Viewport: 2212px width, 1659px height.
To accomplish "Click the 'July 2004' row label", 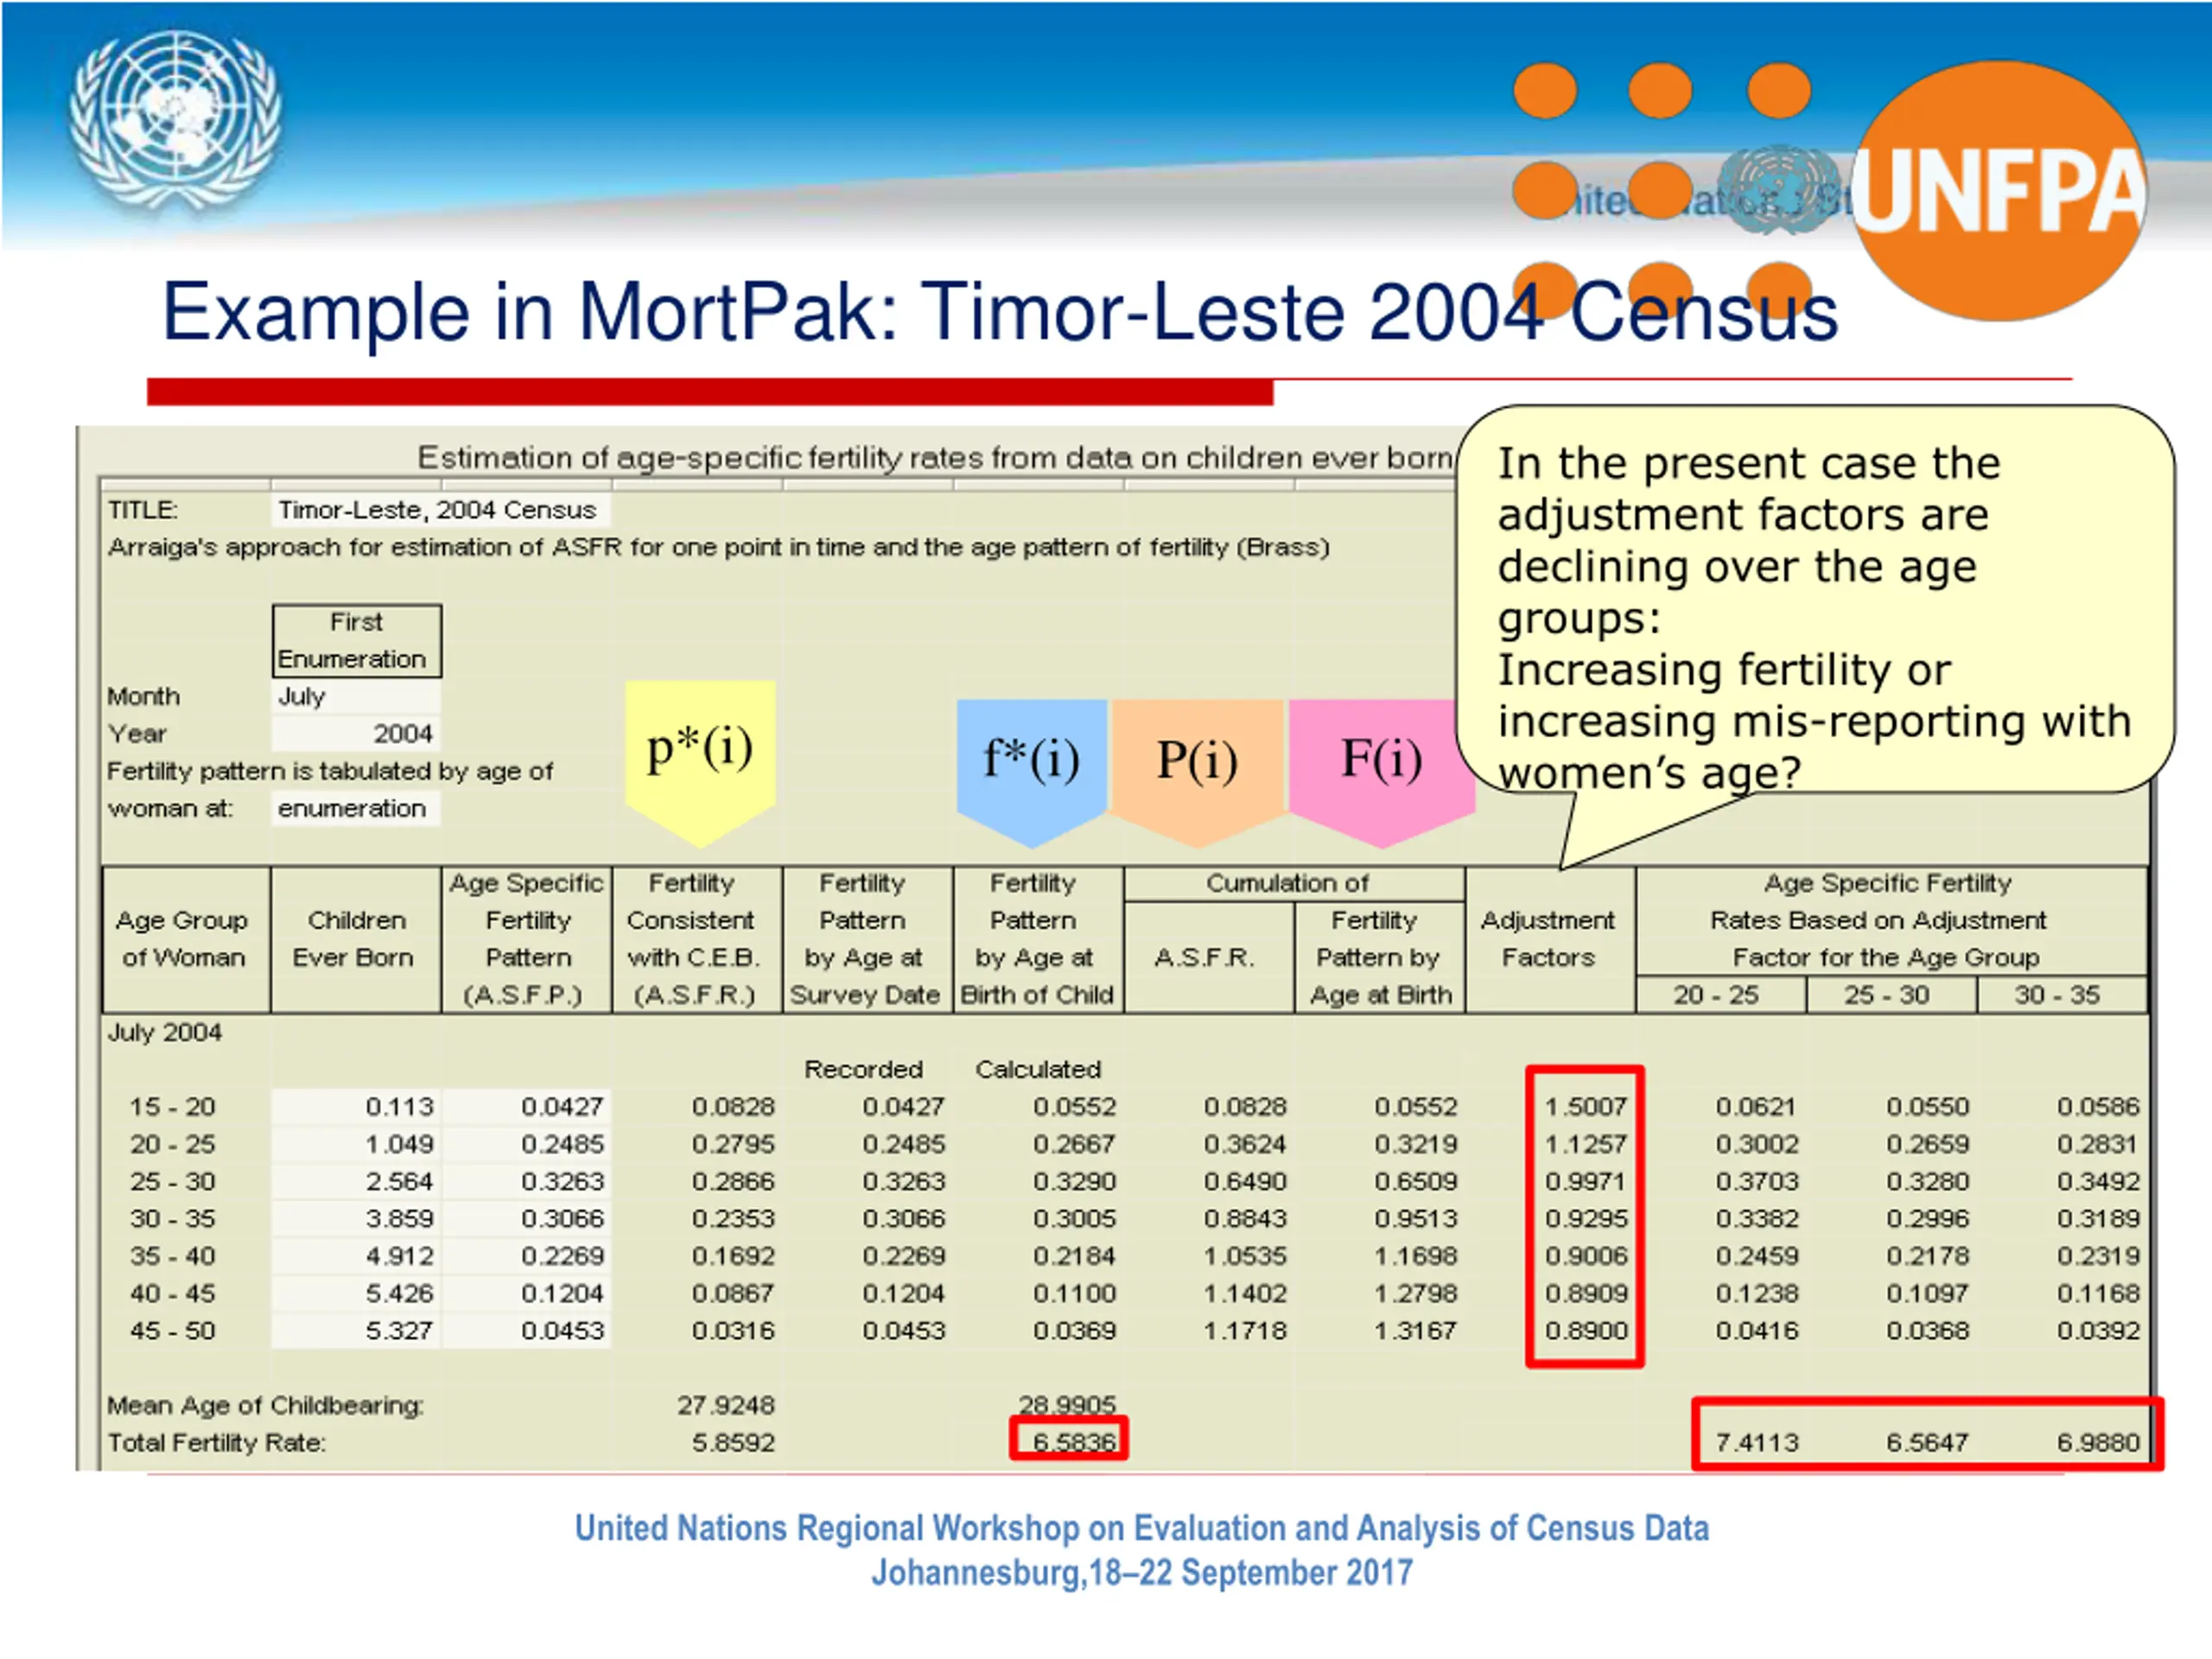I will pos(165,1032).
